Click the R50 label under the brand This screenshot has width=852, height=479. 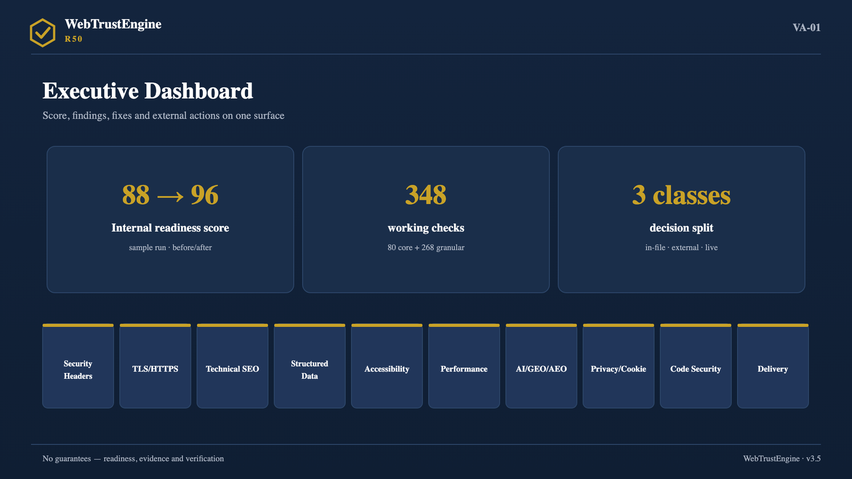pyautogui.click(x=73, y=39)
